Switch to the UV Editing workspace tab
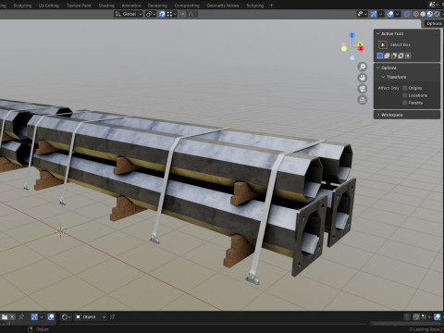The height and width of the screenshot is (333, 444). click(48, 6)
